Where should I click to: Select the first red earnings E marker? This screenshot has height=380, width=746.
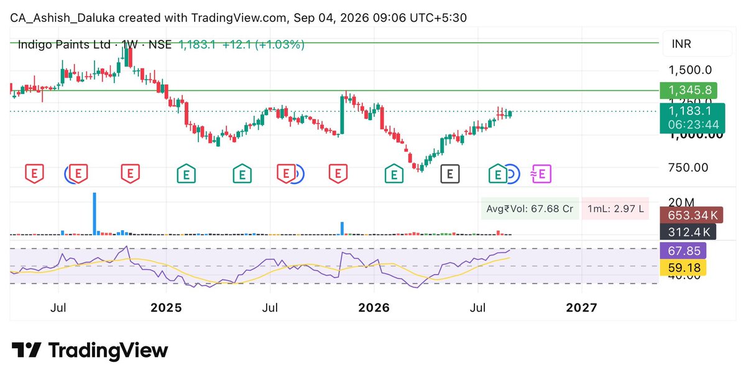click(34, 174)
